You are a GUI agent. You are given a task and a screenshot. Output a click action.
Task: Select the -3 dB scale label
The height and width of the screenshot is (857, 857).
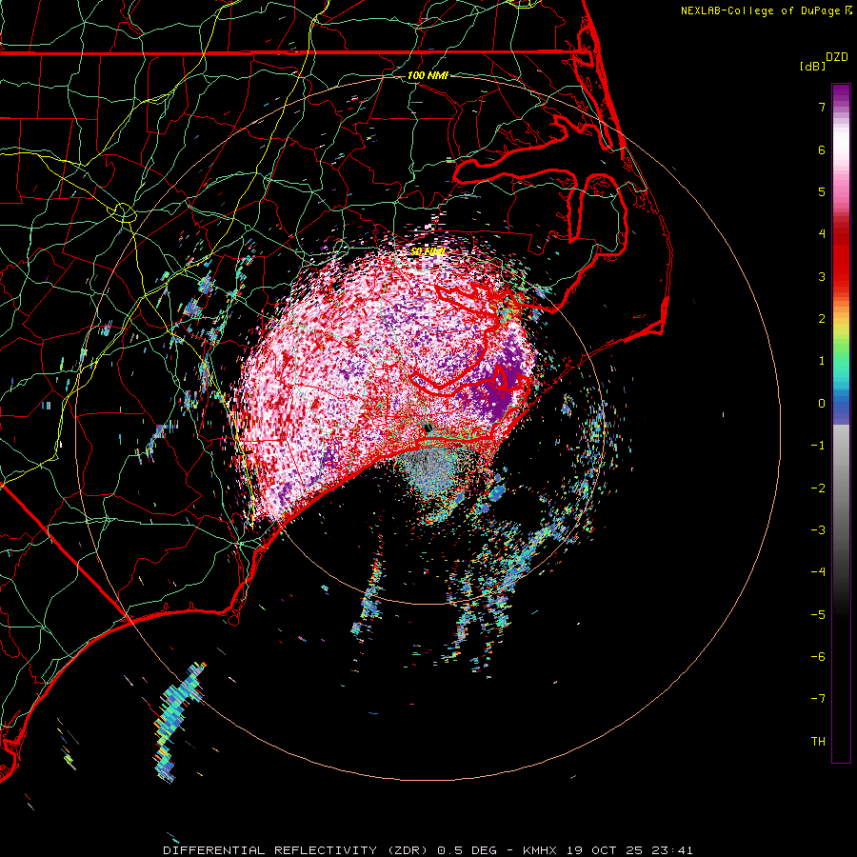[818, 530]
